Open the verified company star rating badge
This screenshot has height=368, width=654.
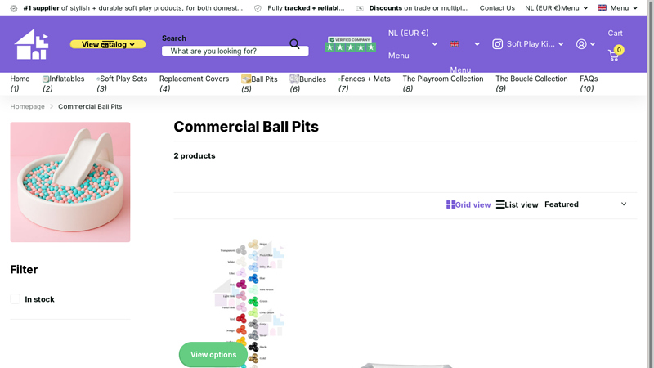(351, 44)
